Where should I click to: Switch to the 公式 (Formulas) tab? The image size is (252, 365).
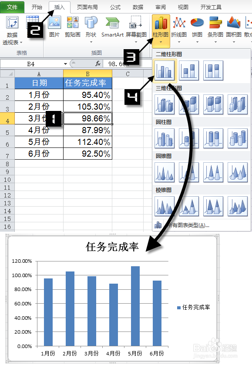click(x=115, y=7)
